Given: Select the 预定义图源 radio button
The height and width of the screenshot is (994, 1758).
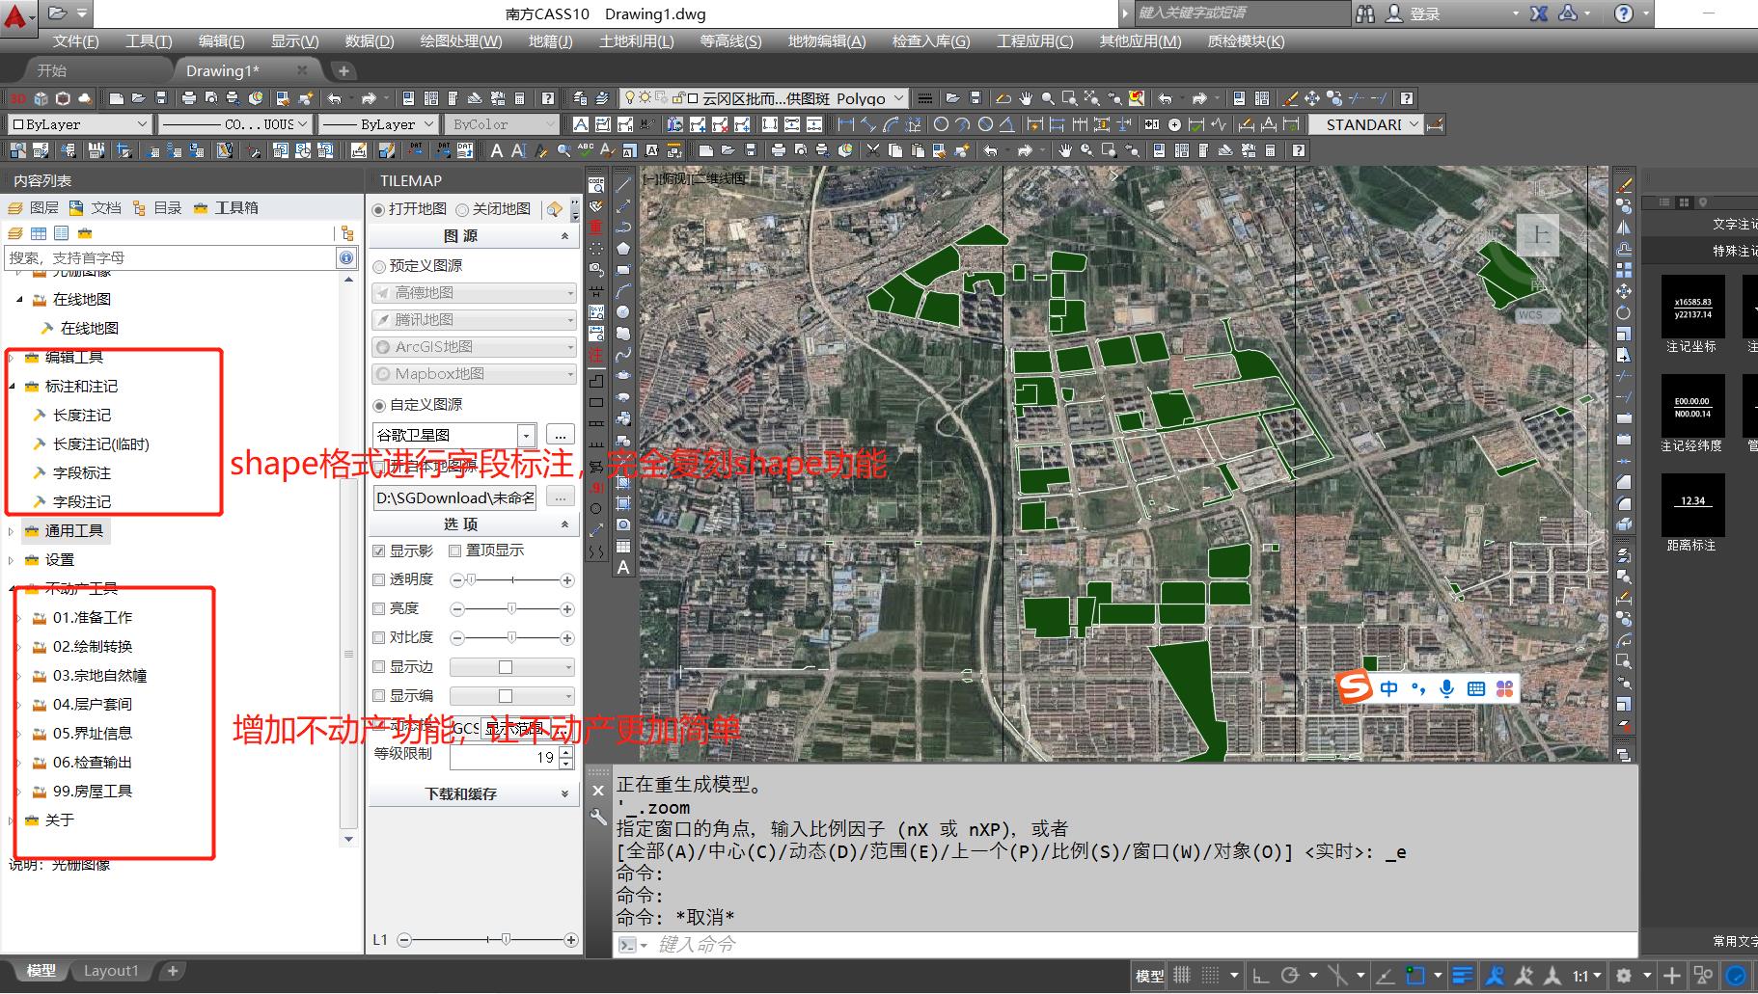Looking at the screenshot, I should coord(379,266).
